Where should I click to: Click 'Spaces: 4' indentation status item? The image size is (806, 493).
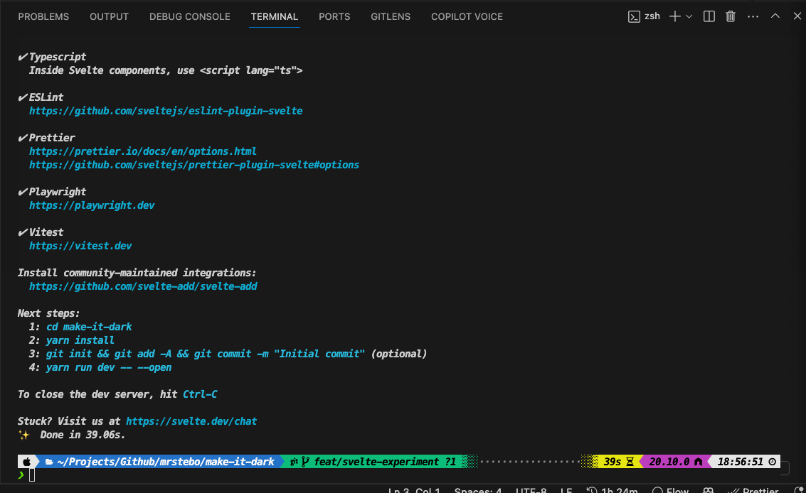click(x=478, y=489)
